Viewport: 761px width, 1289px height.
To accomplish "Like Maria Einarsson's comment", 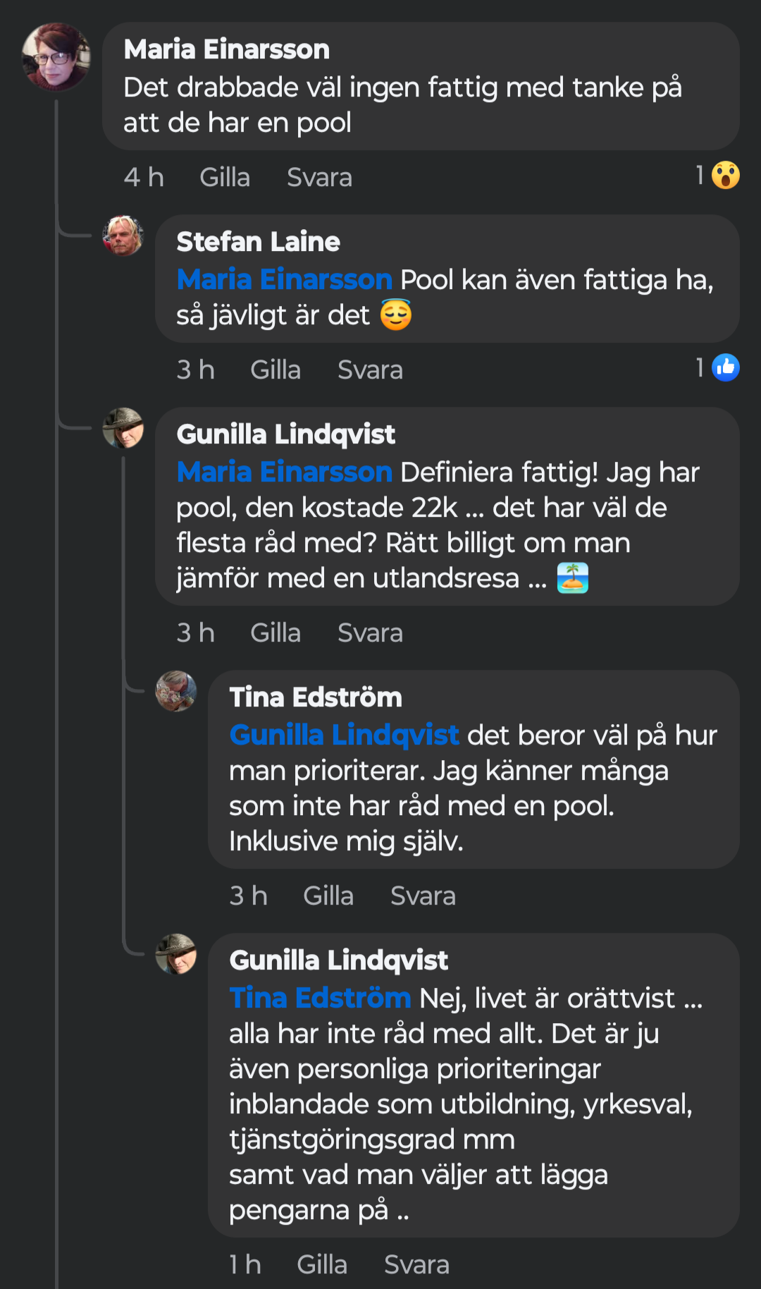I will pyautogui.click(x=225, y=177).
